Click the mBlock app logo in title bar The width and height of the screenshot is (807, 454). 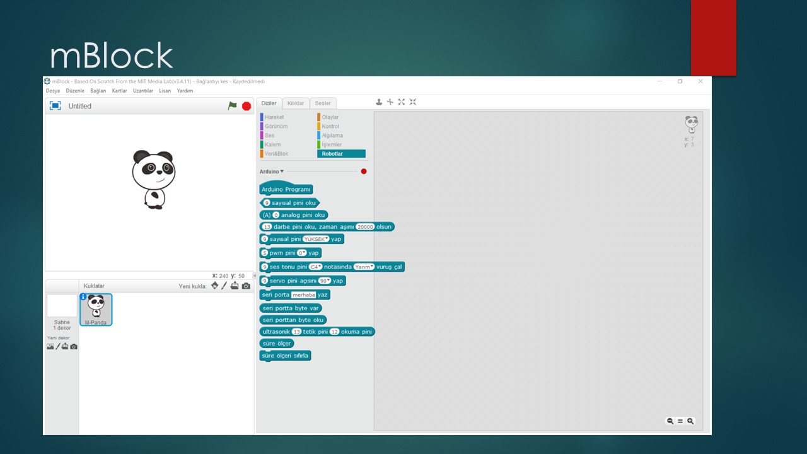click(x=47, y=81)
